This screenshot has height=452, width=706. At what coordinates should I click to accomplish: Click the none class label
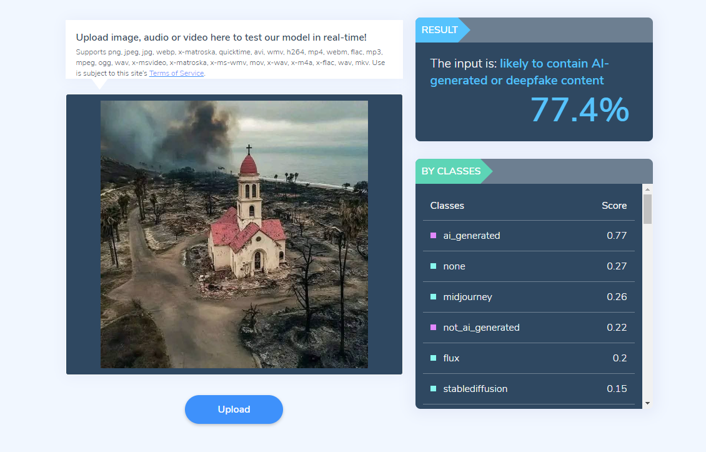(454, 266)
